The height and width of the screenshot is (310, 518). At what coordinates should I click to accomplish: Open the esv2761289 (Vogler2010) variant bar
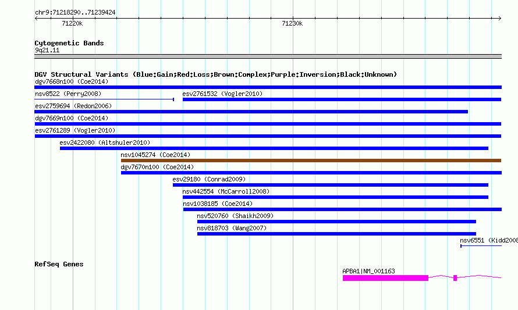tap(268, 136)
